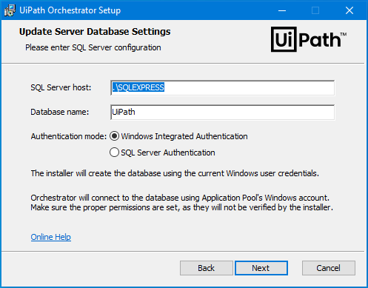Go to previous step with Back button
The image size is (368, 288).
coord(207,268)
